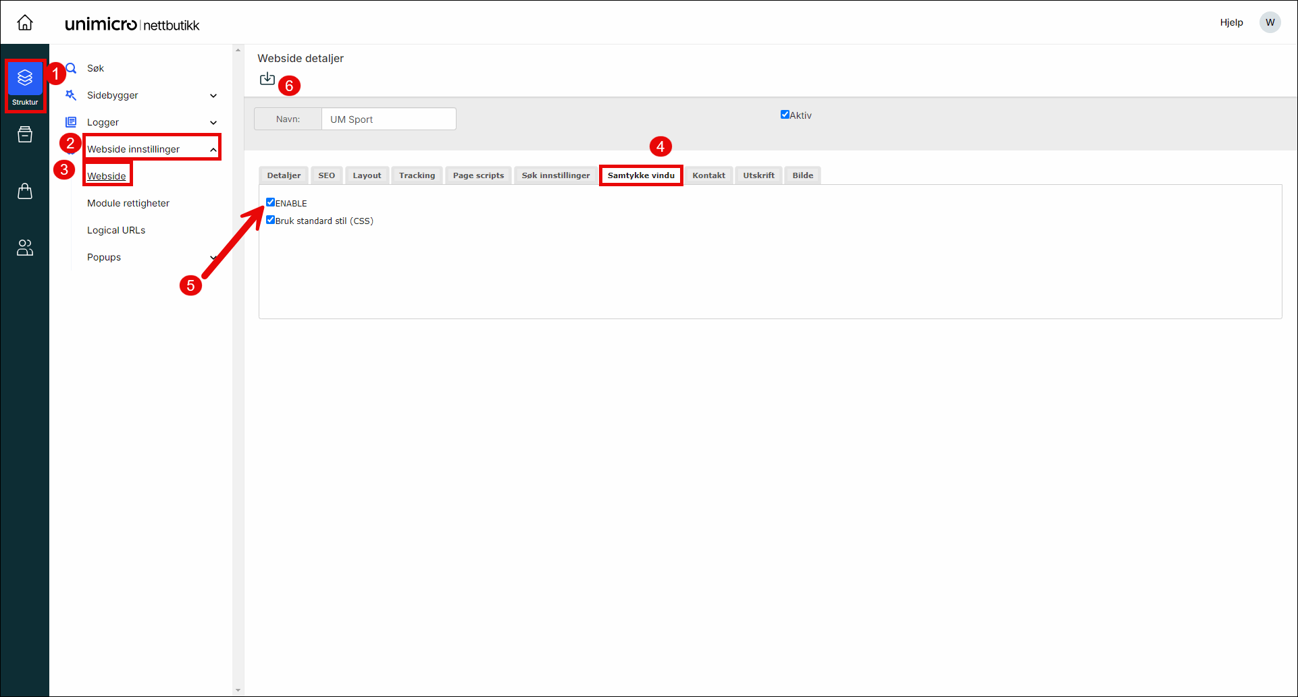
Task: Switch to the Tracking tab
Action: click(417, 175)
